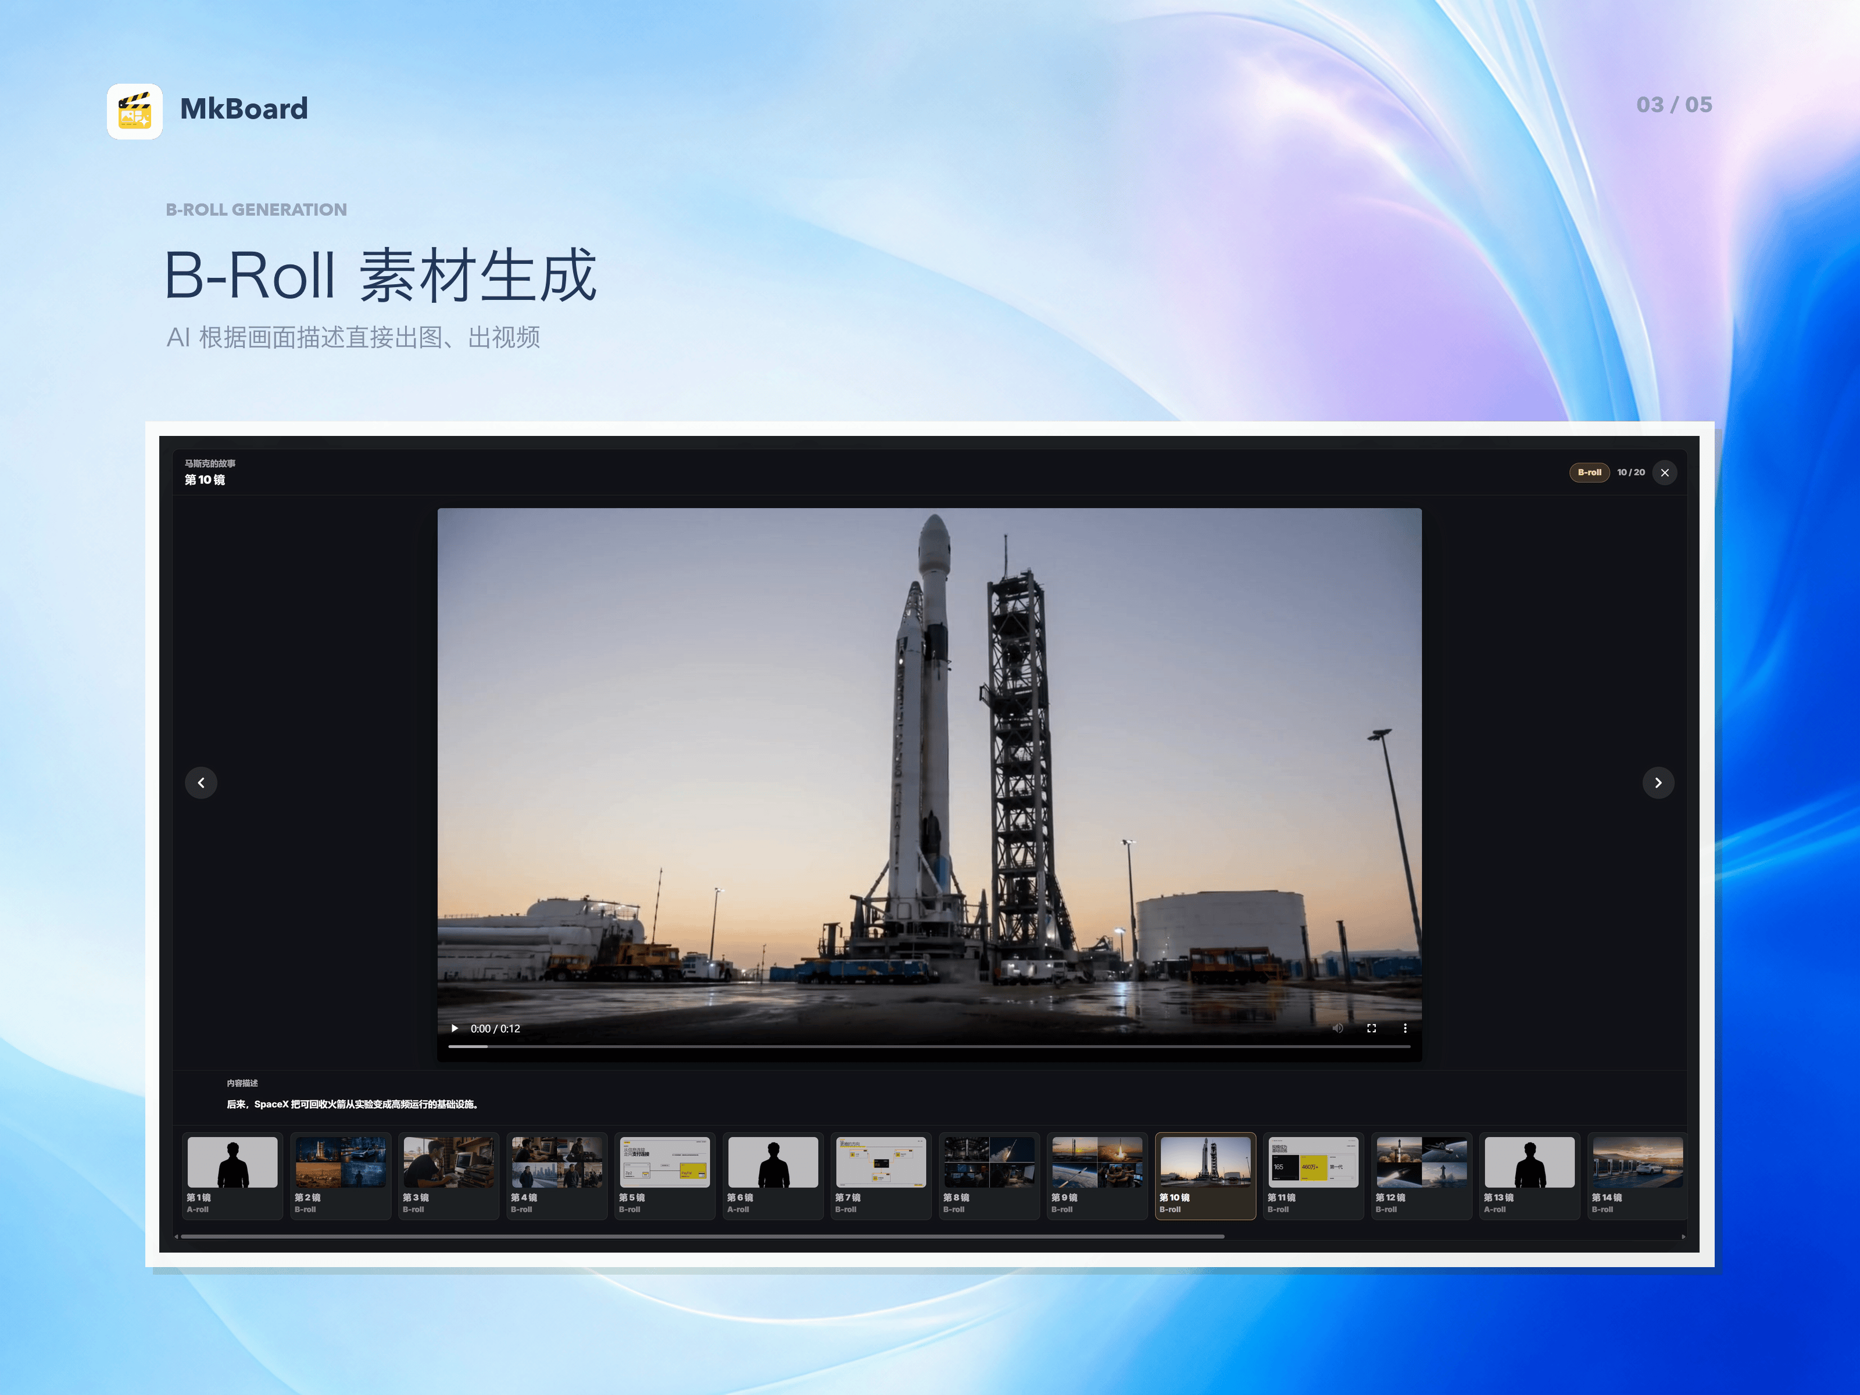1860x1395 pixels.
Task: Go to the previous shot with left arrow
Action: [x=201, y=783]
